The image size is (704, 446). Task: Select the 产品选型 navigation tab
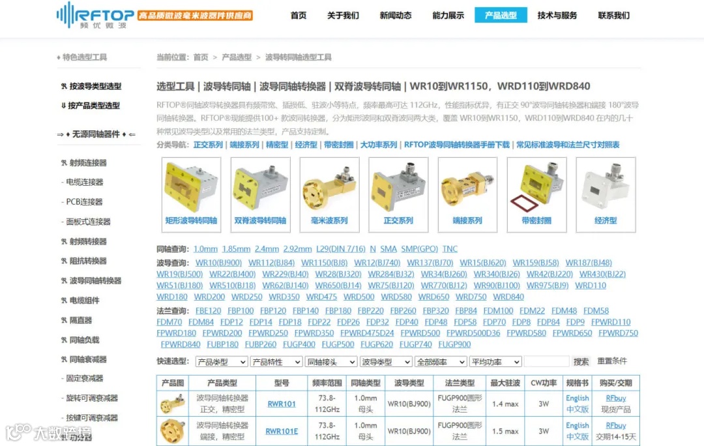pyautogui.click(x=501, y=15)
